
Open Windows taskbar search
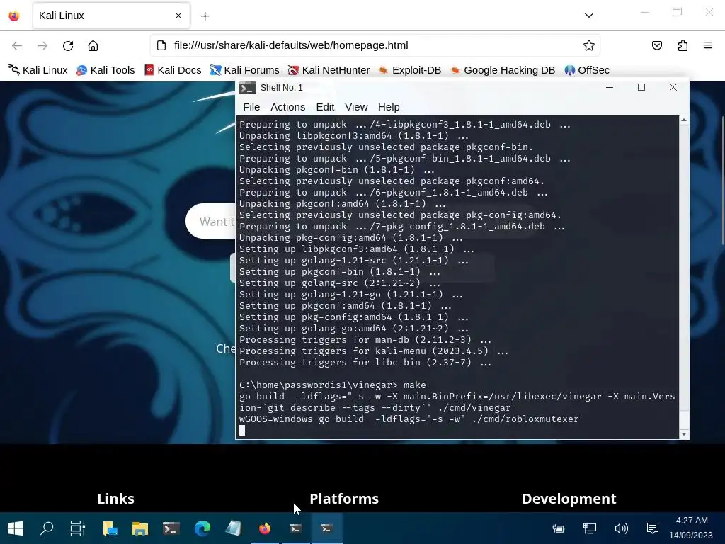click(x=47, y=528)
